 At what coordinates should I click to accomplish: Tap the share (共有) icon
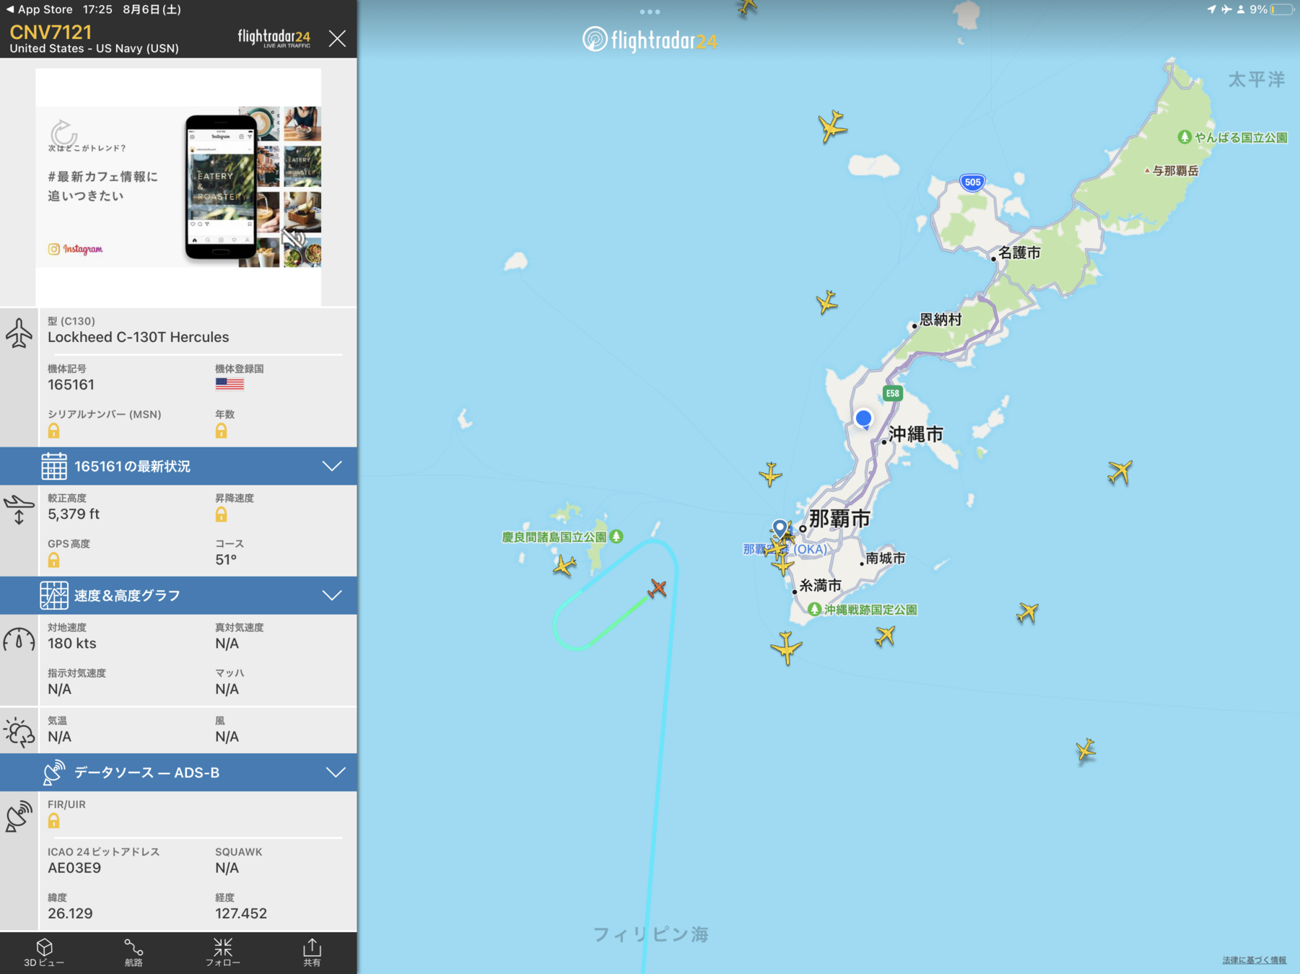point(312,952)
